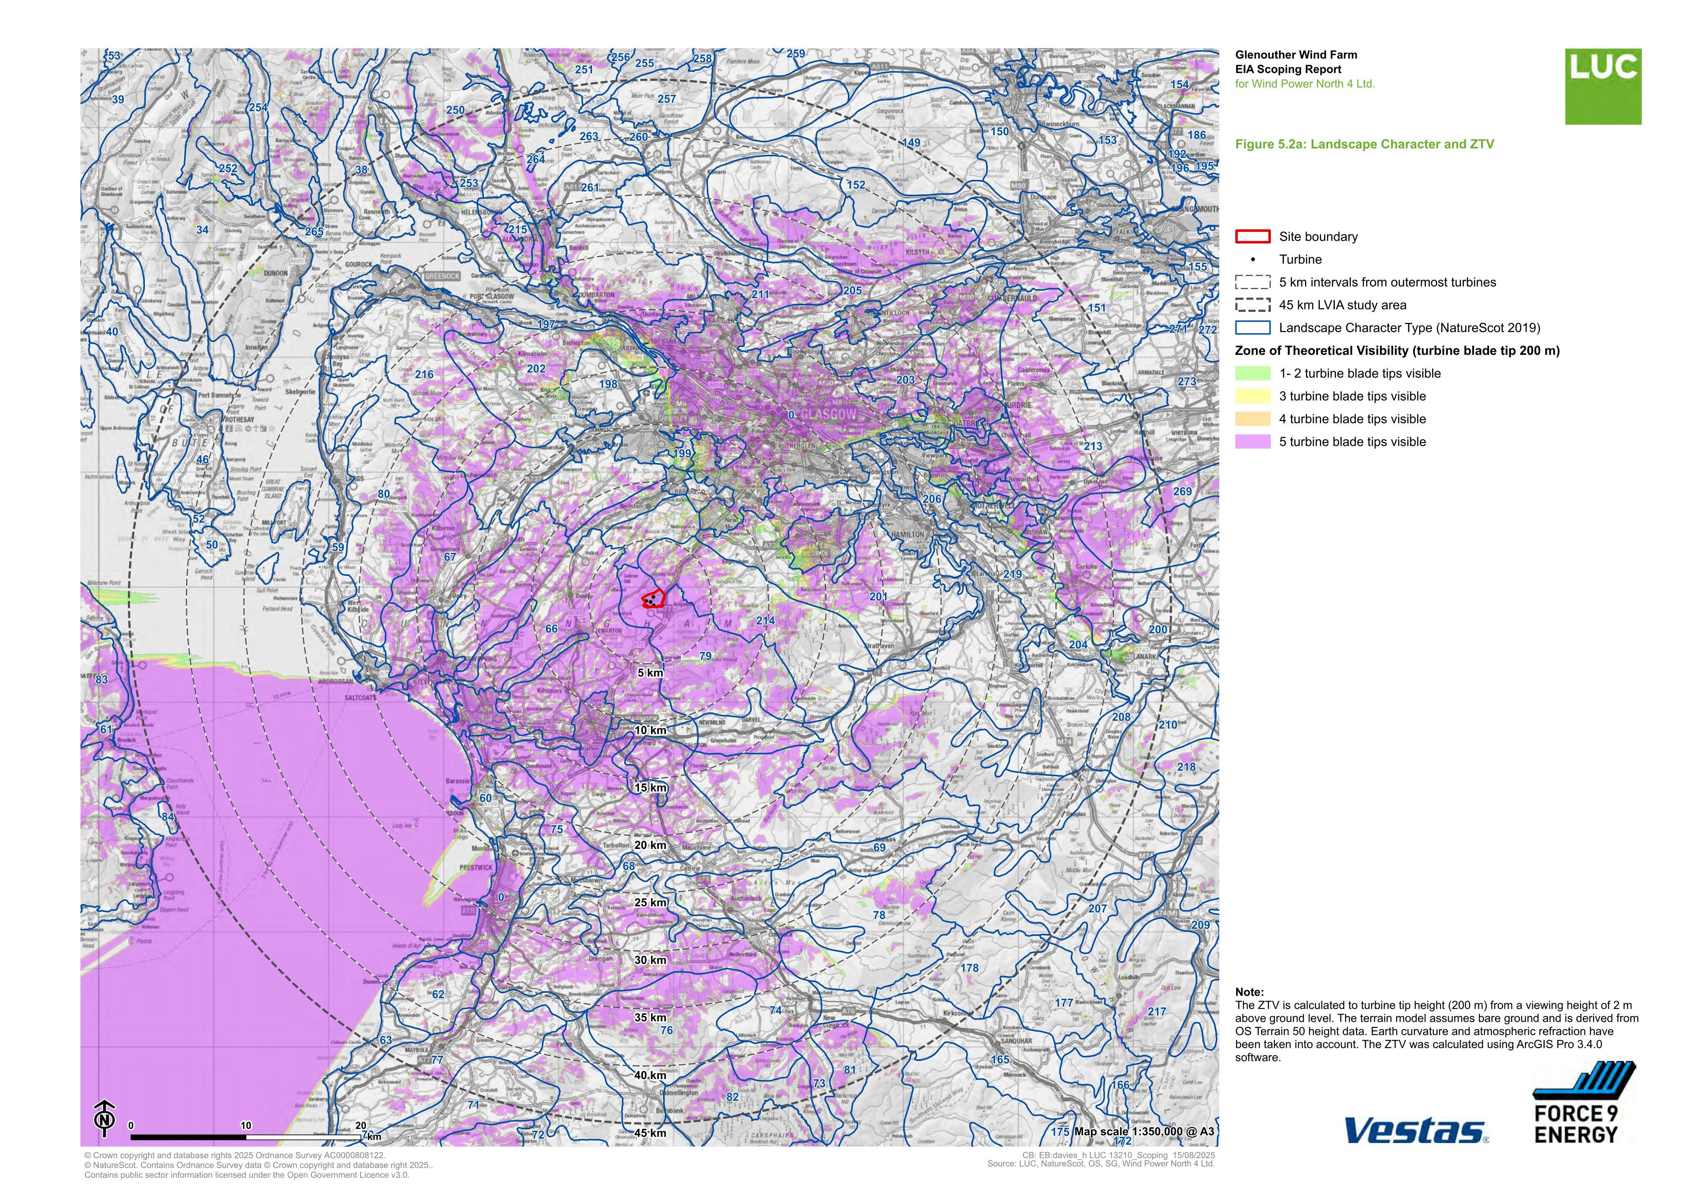Viewport: 1690px width, 1195px height.
Task: Click the black and white scale bar
Action: tap(246, 1138)
